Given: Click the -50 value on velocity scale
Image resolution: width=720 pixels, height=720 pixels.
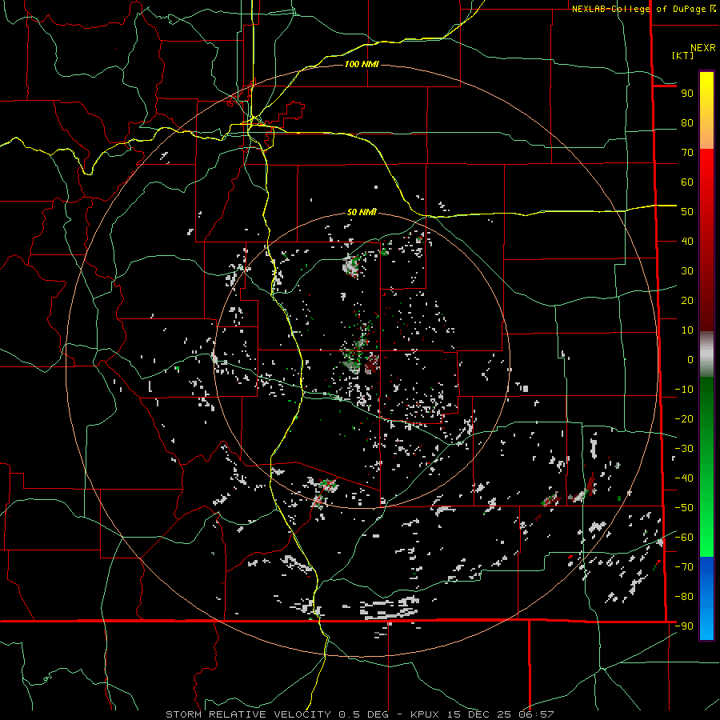Looking at the screenshot, I should (684, 508).
